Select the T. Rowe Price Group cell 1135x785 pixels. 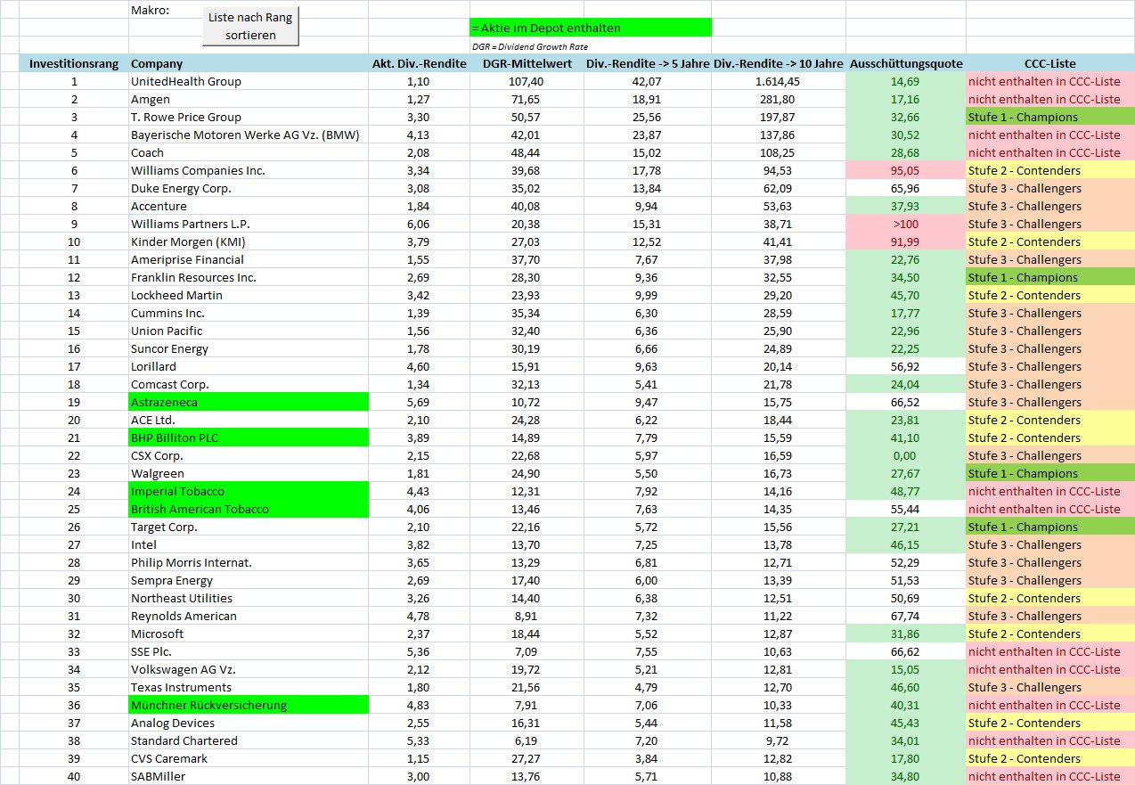[249, 117]
